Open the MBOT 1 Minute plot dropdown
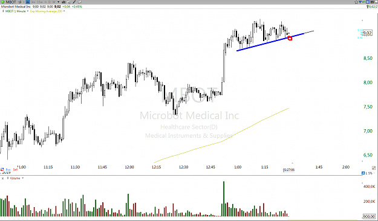Viewport: 378px width, 221px height. pos(27,11)
